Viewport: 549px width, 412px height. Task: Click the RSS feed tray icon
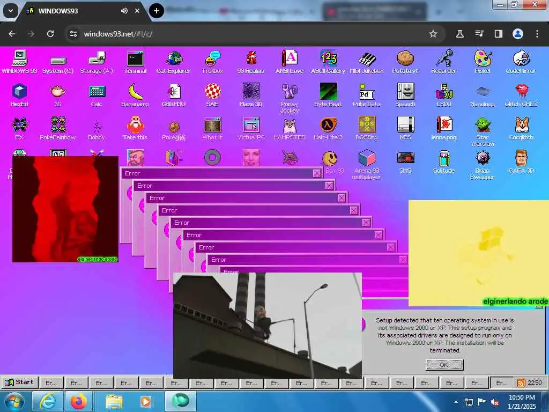point(521,383)
